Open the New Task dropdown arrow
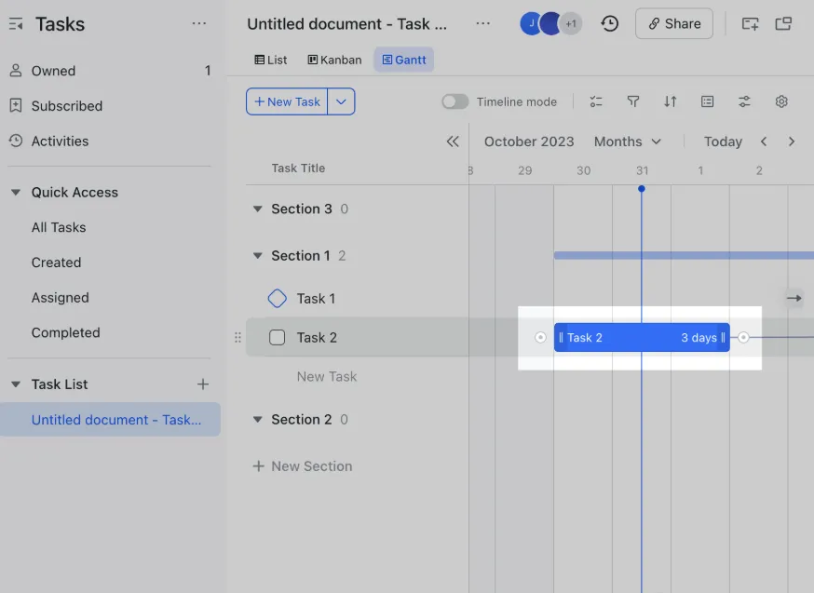This screenshot has width=814, height=593. click(341, 101)
